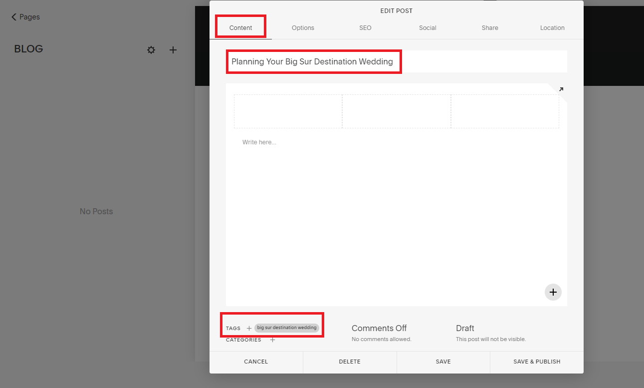Select the Location tab

click(x=552, y=28)
